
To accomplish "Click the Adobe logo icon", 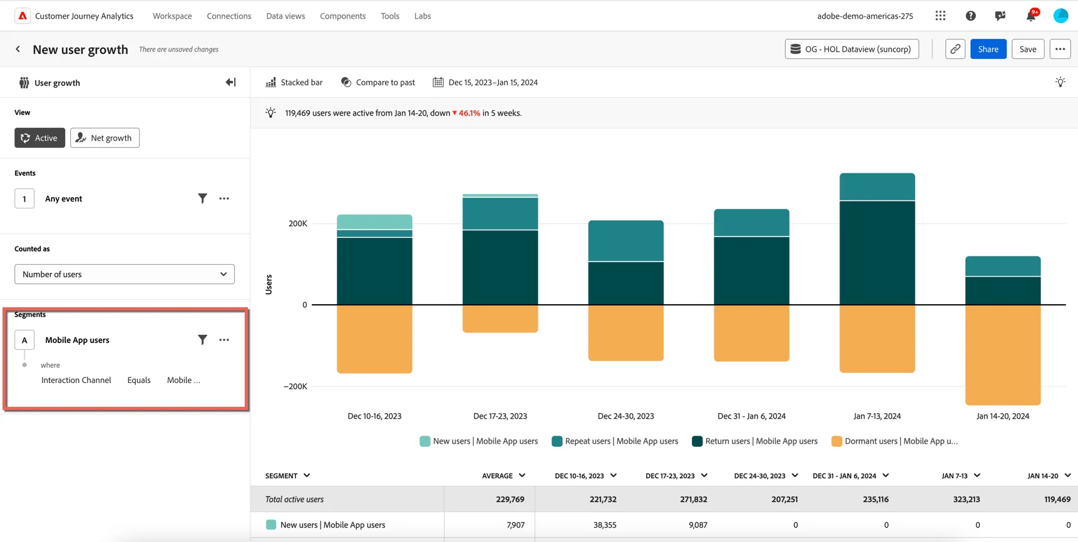I will (x=23, y=16).
